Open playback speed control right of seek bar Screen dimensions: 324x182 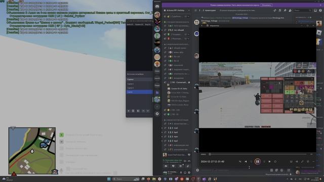coord(311,154)
